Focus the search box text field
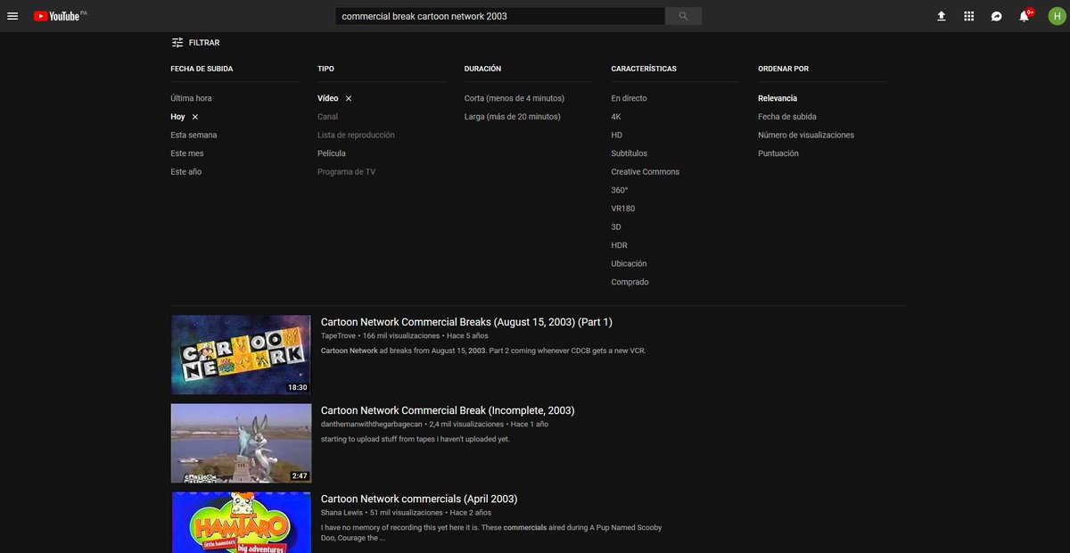Viewport: 1070px width, 553px height. click(x=500, y=16)
